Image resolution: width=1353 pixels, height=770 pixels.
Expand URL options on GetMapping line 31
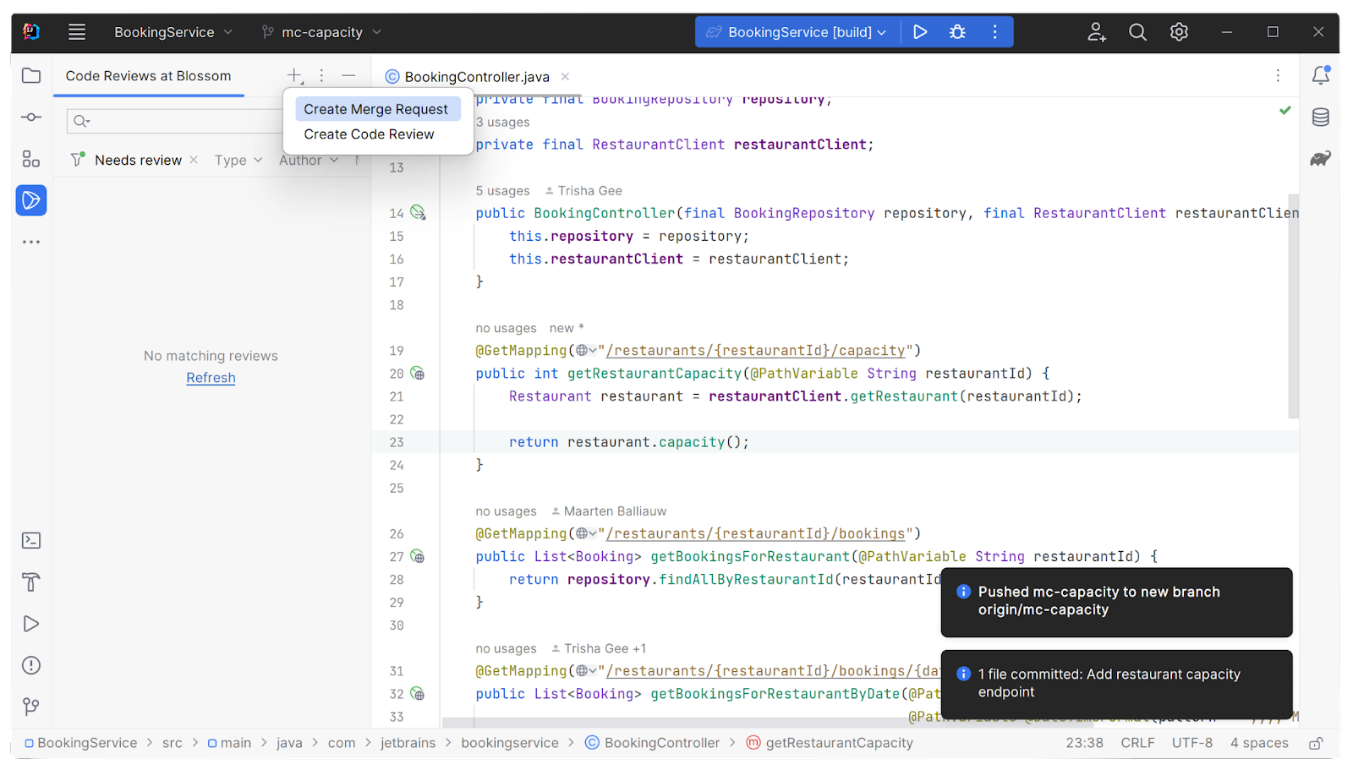tap(587, 670)
